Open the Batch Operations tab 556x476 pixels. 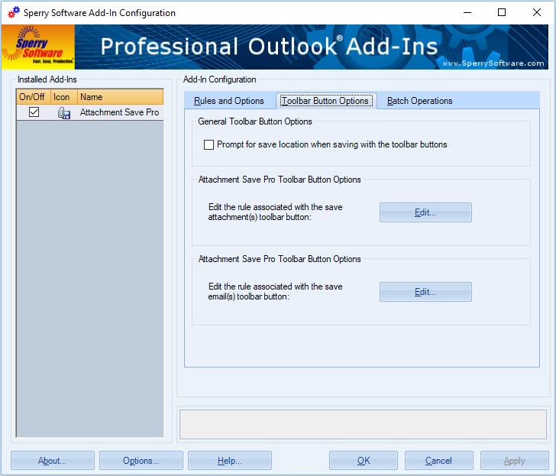click(x=419, y=101)
